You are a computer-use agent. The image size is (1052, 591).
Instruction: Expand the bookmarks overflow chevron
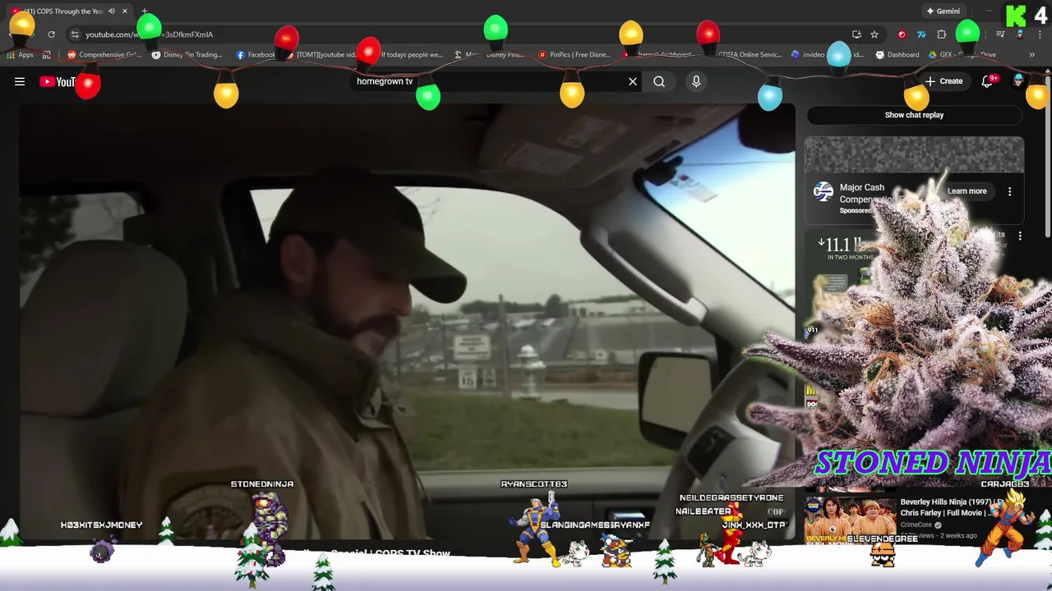point(1031,55)
